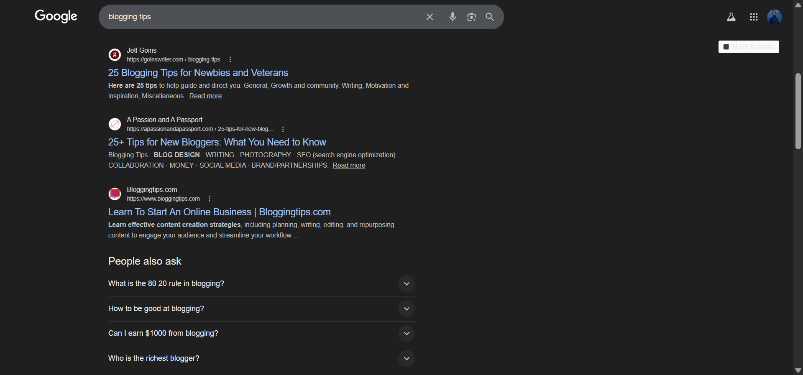This screenshot has height=375, width=803.
Task: Open search by image camera icon
Action: [471, 17]
